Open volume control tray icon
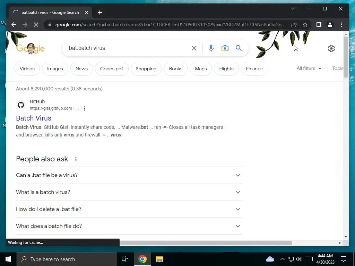 click(299, 259)
